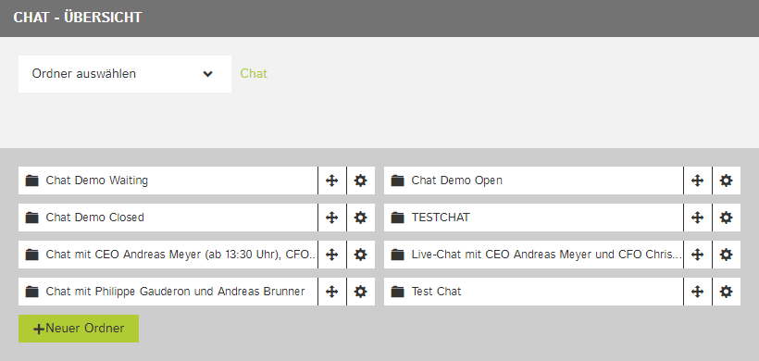Screen dimensions: 759x361
Task: Open settings gear for Test Chat folder
Action: [x=726, y=292]
